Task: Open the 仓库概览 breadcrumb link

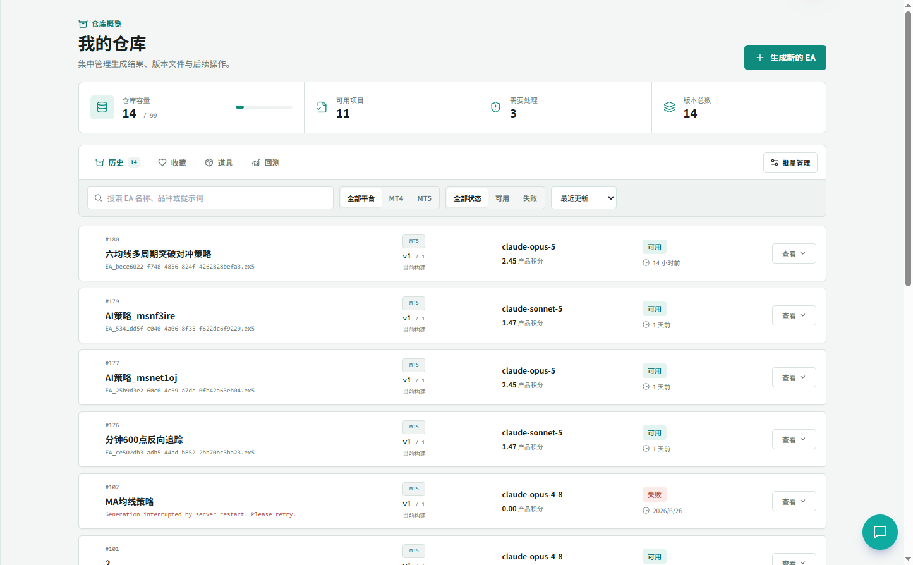Action: (100, 24)
